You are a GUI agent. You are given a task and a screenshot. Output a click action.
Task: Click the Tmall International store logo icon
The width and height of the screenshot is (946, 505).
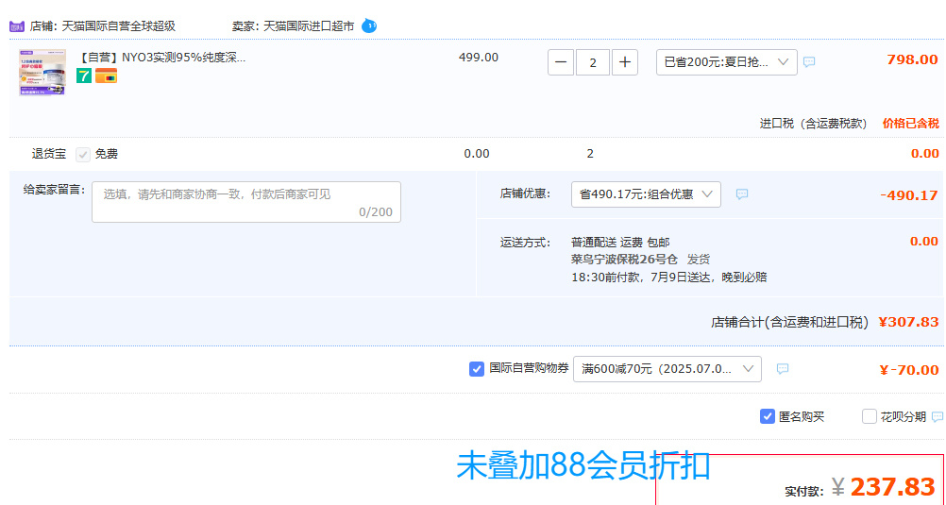click(x=17, y=26)
